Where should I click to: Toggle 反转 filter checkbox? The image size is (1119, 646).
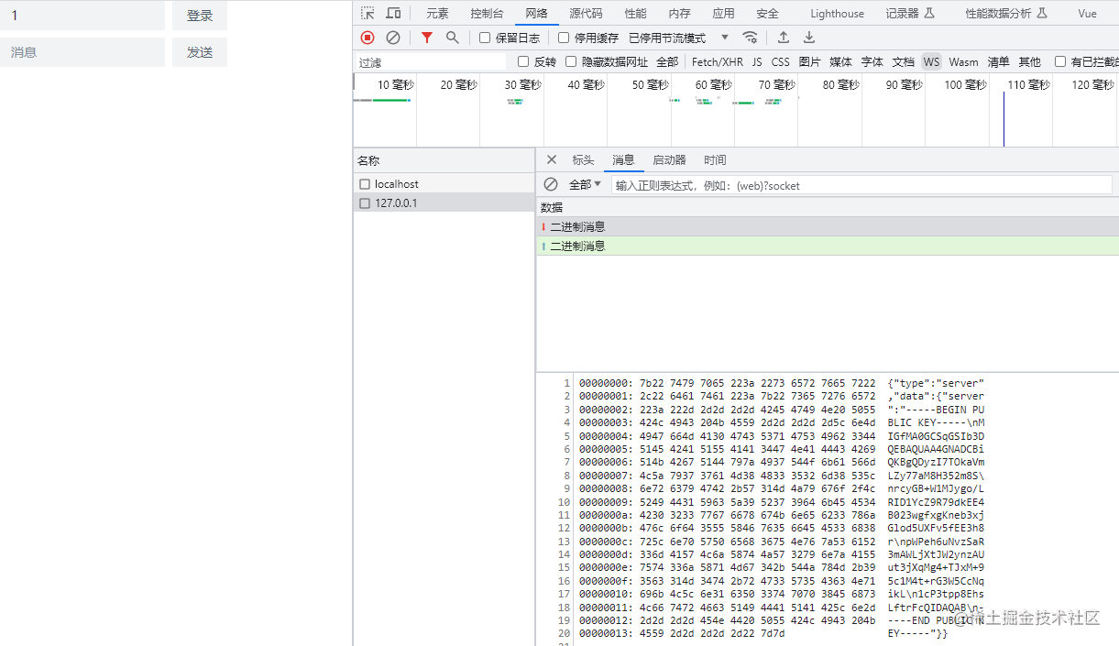pyautogui.click(x=523, y=61)
